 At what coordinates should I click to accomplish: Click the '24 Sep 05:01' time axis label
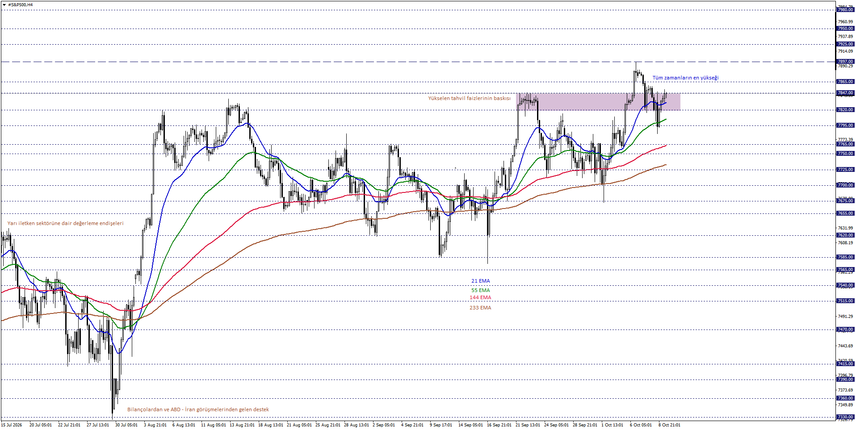[x=556, y=425]
